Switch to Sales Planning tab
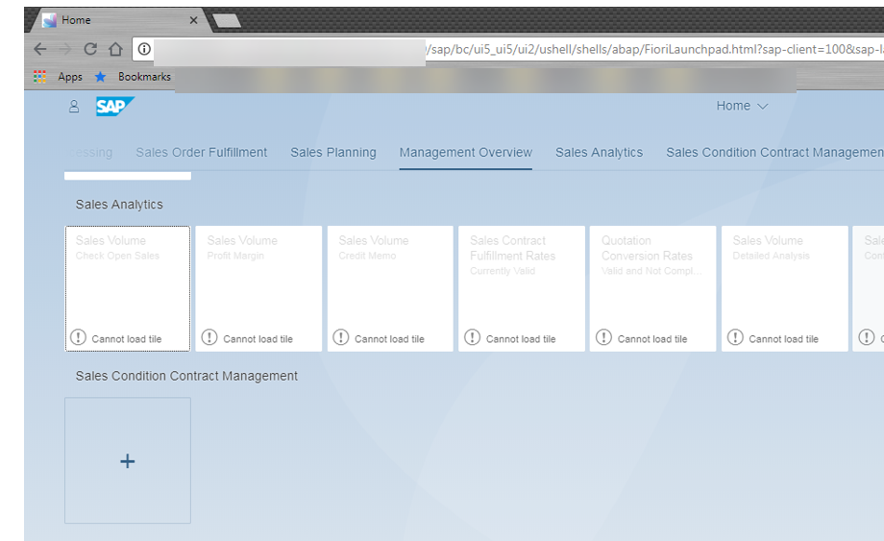 [333, 152]
